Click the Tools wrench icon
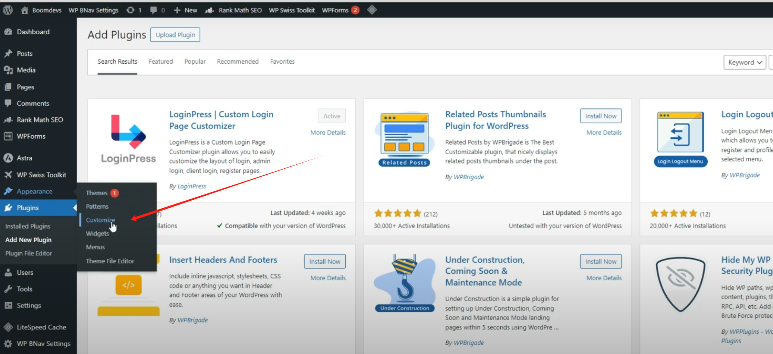The height and width of the screenshot is (354, 773). click(8, 289)
